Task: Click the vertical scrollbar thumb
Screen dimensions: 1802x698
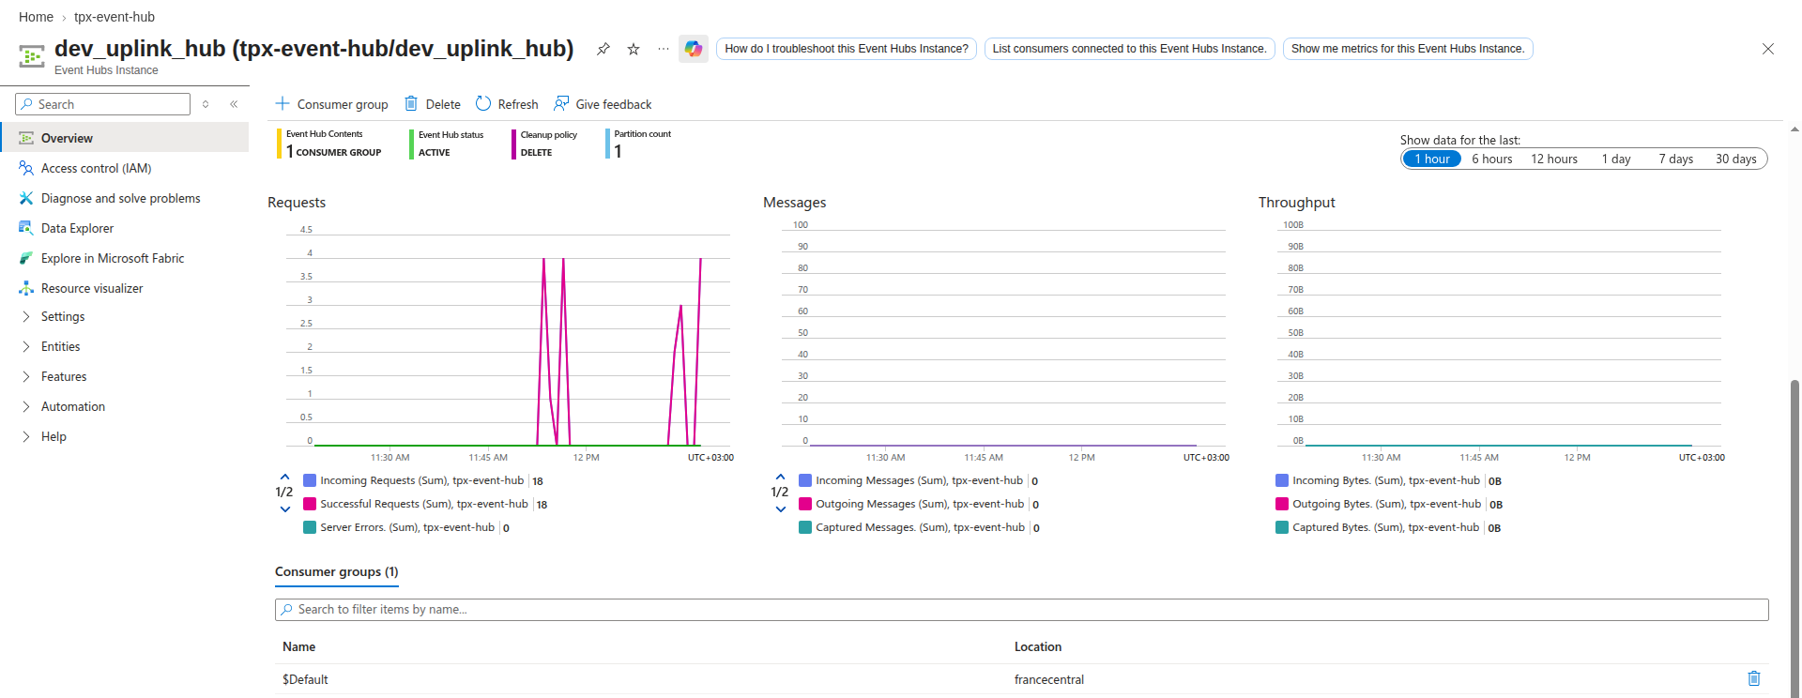Action: pos(1794,539)
